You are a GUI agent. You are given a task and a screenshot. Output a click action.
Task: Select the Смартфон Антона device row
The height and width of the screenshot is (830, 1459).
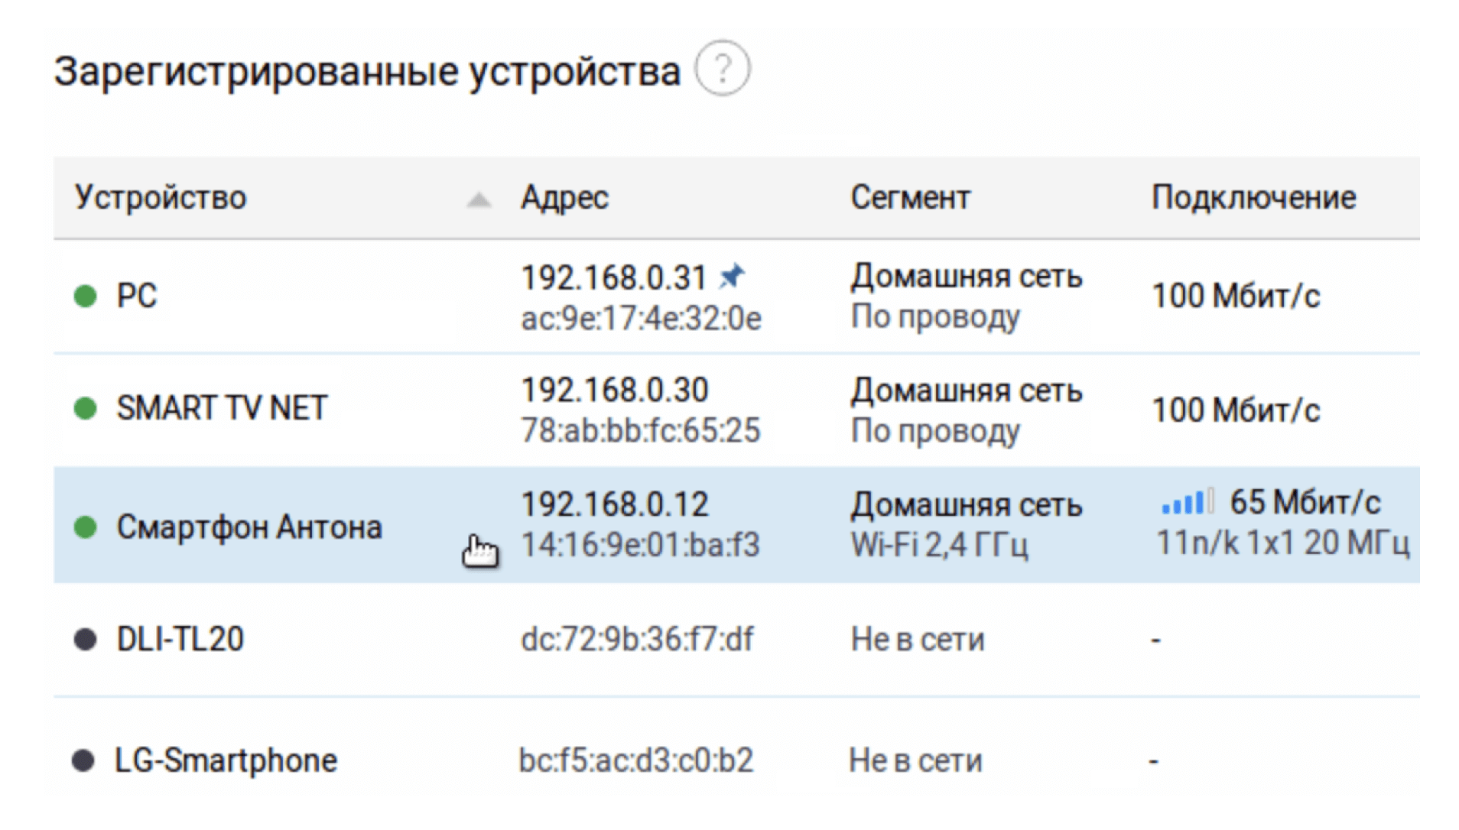249,527
